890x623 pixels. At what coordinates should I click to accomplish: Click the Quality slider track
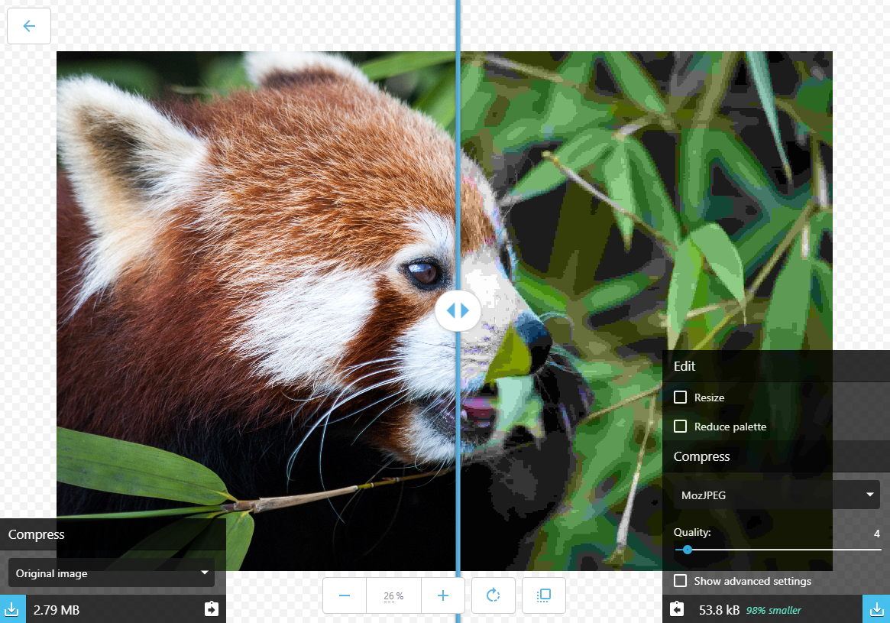778,550
